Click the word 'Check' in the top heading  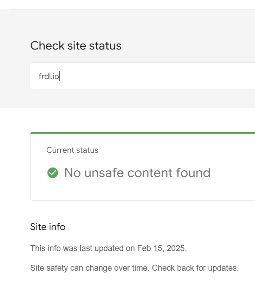(x=42, y=46)
